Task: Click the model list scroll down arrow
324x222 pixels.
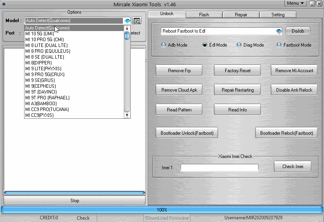Action: point(127,115)
